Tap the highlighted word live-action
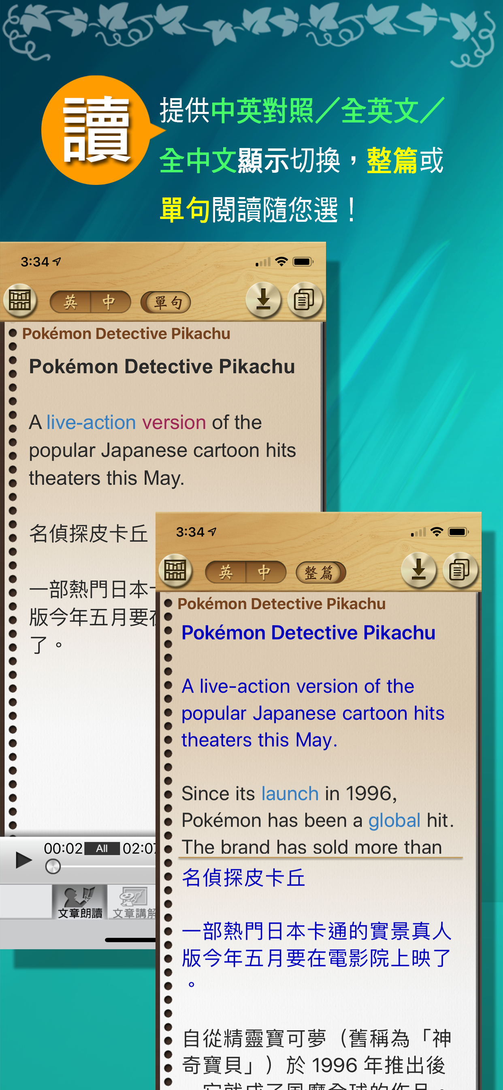The image size is (503, 1090). click(x=91, y=422)
